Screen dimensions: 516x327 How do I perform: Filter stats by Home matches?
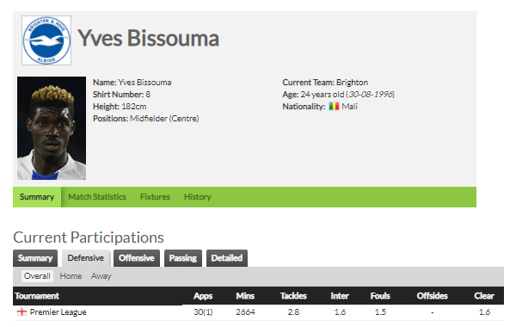tap(71, 276)
